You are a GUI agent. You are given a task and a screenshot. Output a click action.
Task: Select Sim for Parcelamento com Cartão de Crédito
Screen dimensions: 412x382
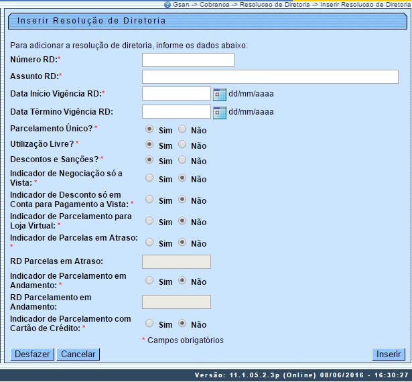click(x=149, y=324)
